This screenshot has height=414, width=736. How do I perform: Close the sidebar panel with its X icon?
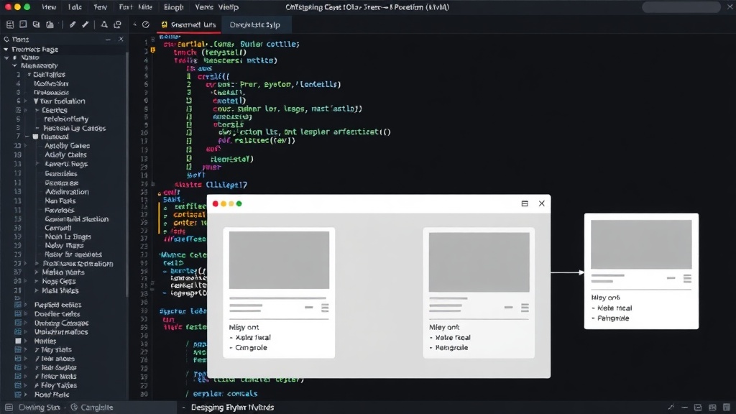[121, 40]
